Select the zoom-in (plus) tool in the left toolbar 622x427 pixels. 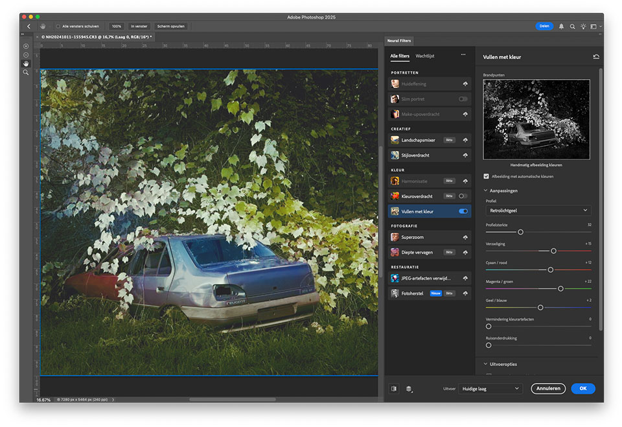point(26,46)
